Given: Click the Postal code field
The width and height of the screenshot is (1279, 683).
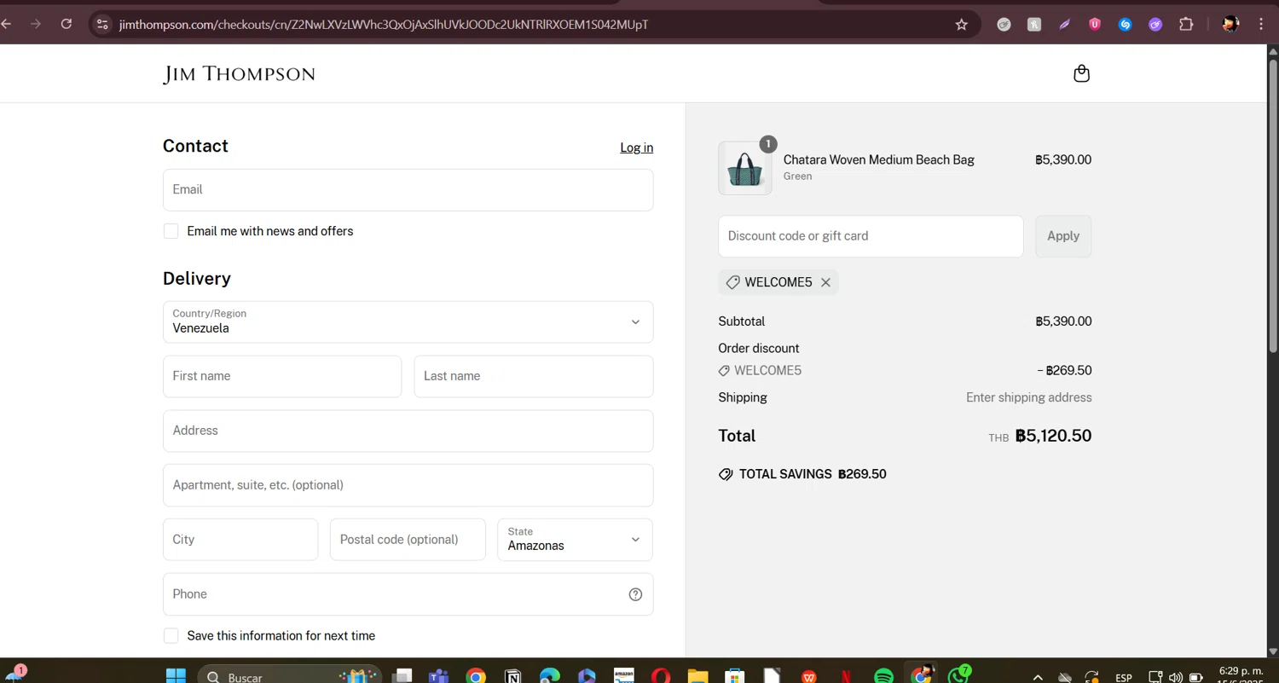Looking at the screenshot, I should click(408, 540).
